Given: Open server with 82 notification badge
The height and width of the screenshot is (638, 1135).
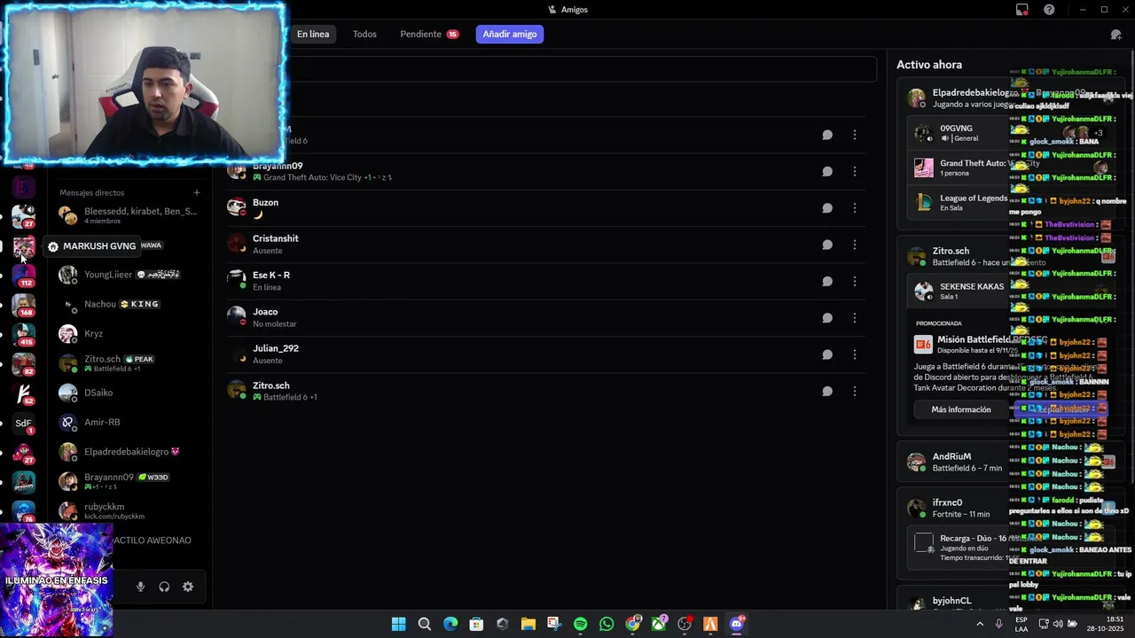Looking at the screenshot, I should point(24,364).
